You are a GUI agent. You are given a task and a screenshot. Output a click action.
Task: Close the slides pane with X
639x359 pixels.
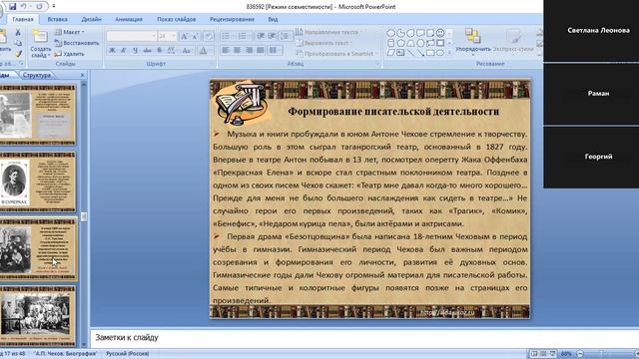[x=82, y=75]
